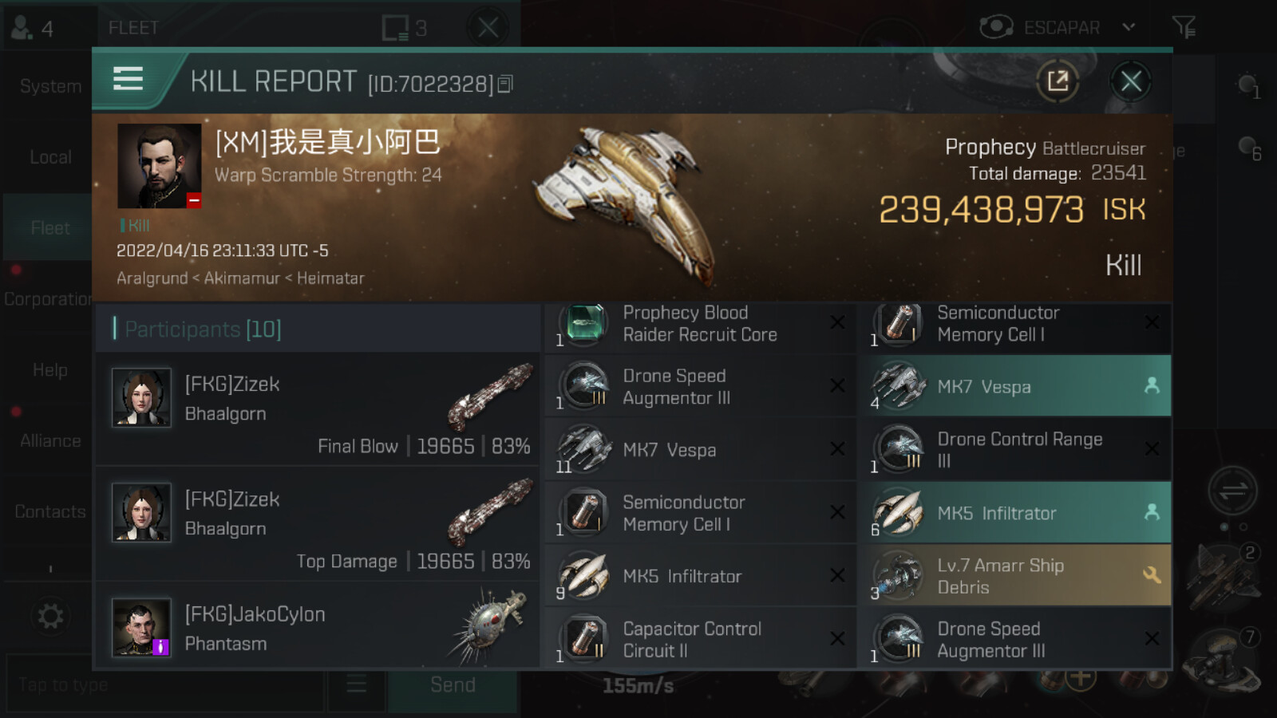
Task: Open the Kill Report hamburger menu
Action: tap(128, 79)
